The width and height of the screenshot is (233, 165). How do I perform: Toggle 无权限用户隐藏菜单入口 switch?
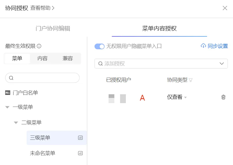coord(99,46)
